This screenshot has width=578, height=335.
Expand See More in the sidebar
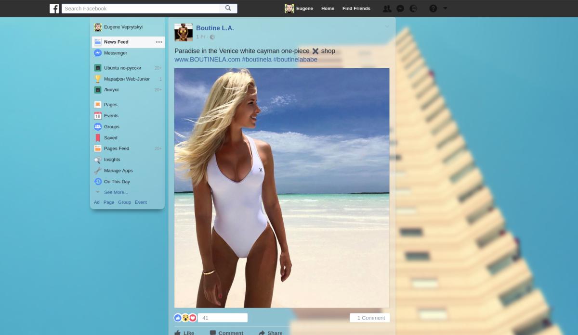click(x=116, y=192)
